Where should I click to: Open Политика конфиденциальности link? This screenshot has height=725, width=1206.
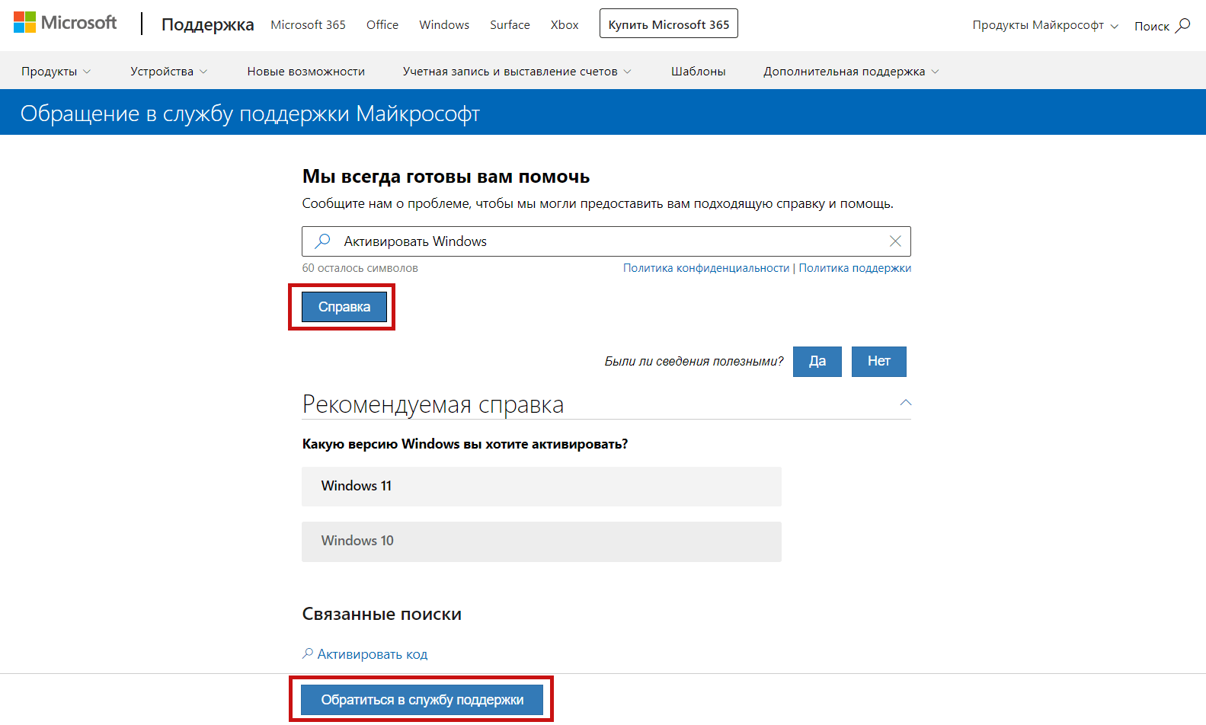tap(706, 268)
